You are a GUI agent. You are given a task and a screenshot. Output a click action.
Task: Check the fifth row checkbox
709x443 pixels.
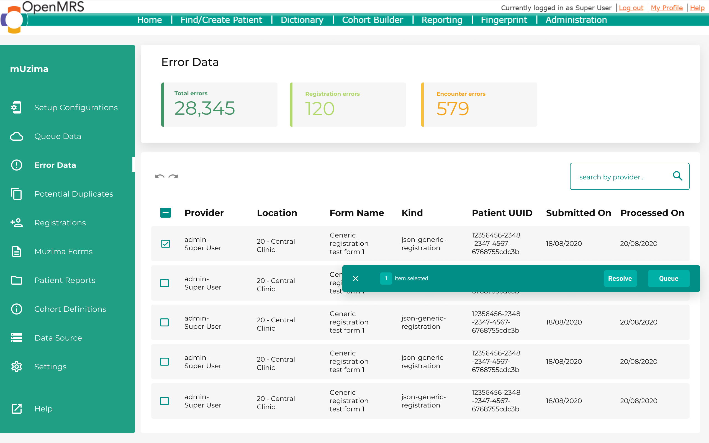click(164, 401)
